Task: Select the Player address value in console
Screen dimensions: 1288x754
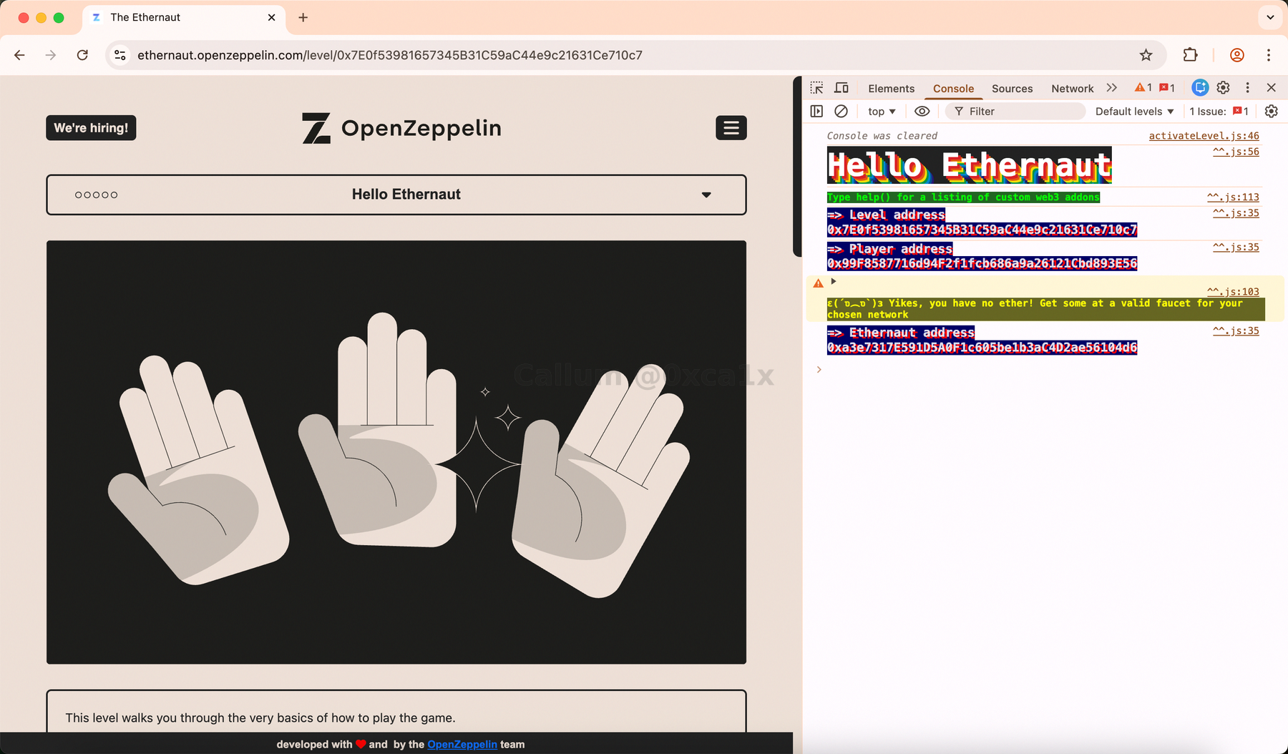Action: click(982, 263)
